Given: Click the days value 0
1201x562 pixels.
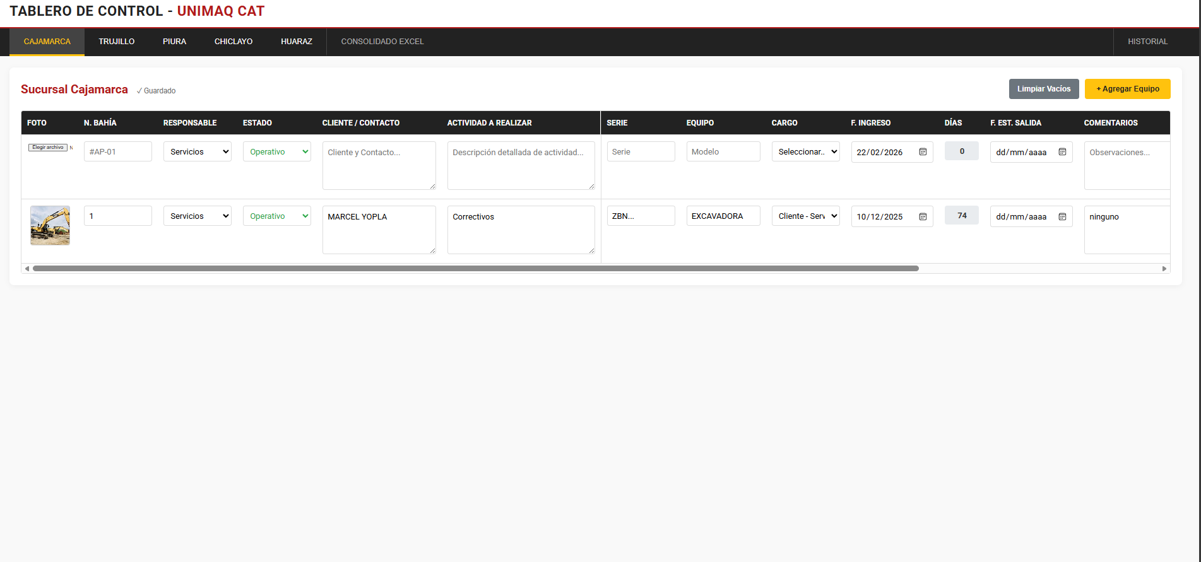Looking at the screenshot, I should pyautogui.click(x=962, y=151).
